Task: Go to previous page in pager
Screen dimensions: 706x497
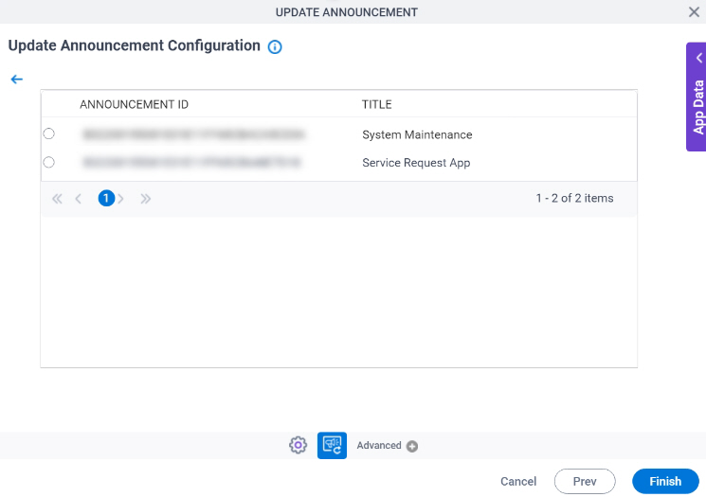Action: 79,199
